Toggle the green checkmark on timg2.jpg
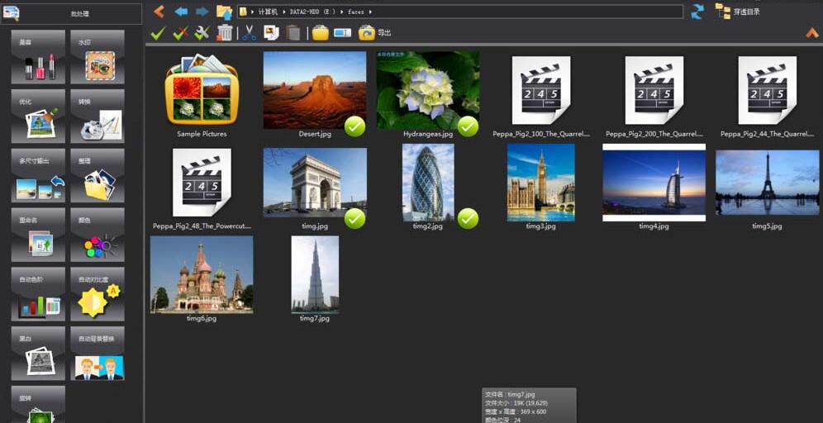 pyautogui.click(x=468, y=218)
